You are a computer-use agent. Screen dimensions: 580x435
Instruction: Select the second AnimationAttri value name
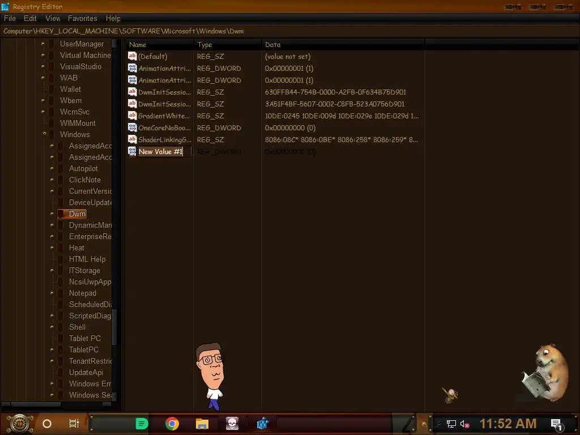[164, 80]
